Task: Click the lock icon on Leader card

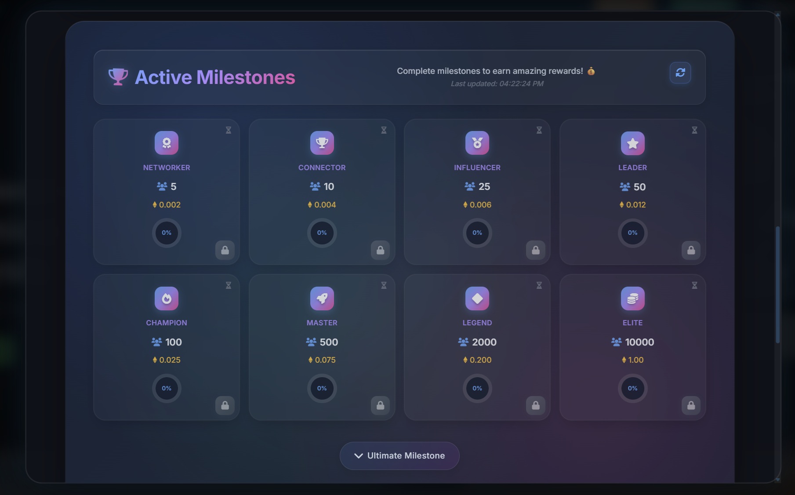Action: pos(691,250)
